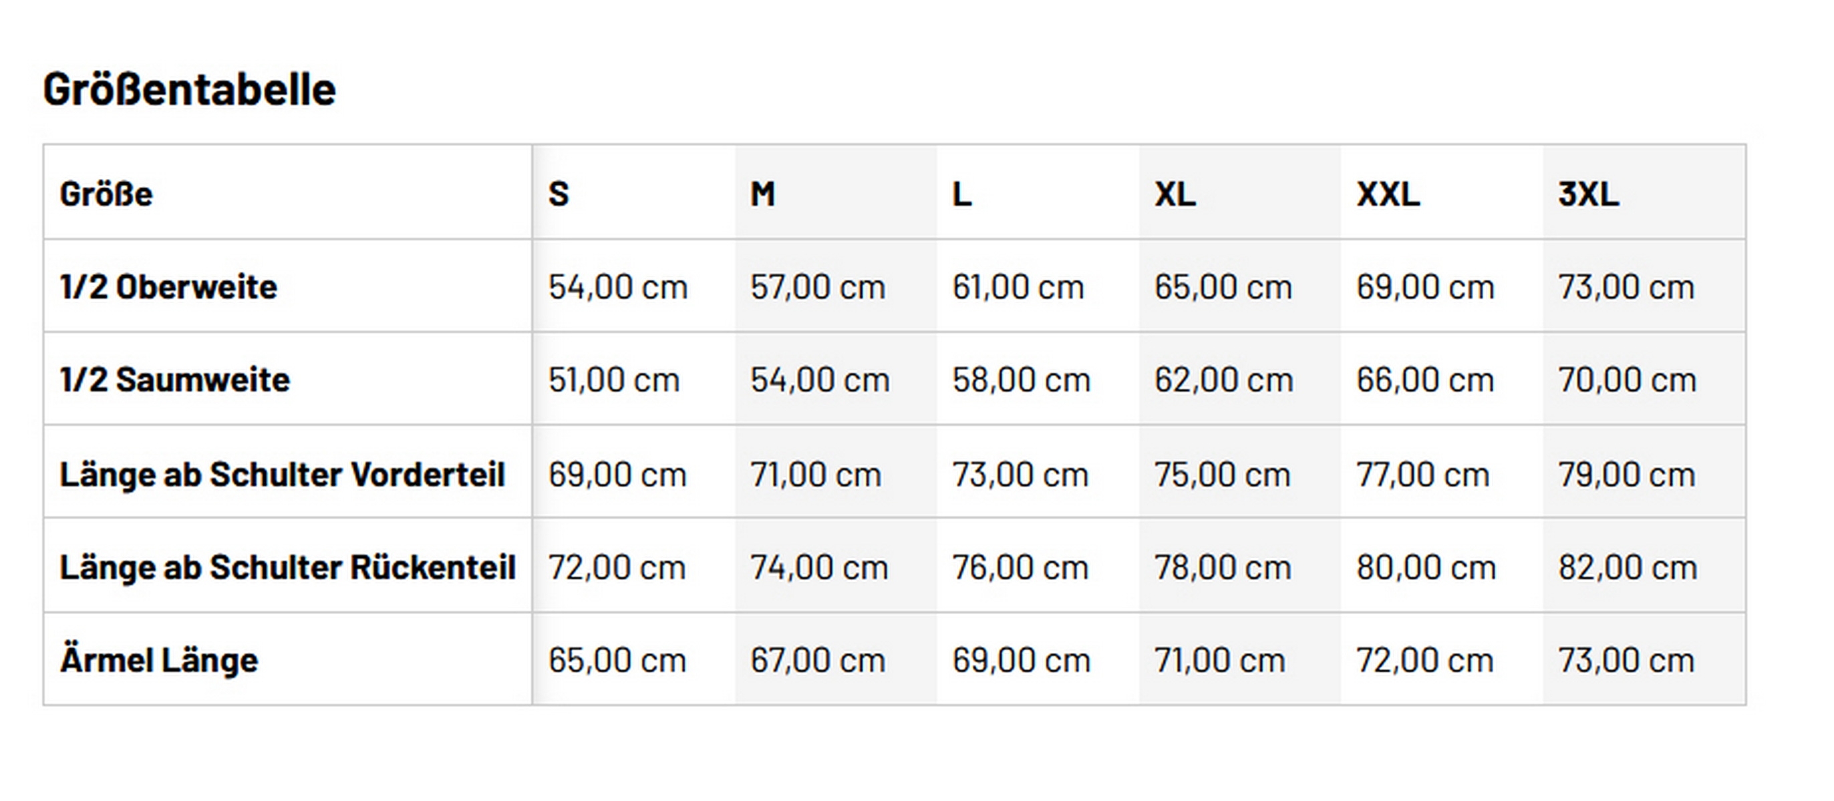Select the Ärmel Länge row label

[160, 660]
